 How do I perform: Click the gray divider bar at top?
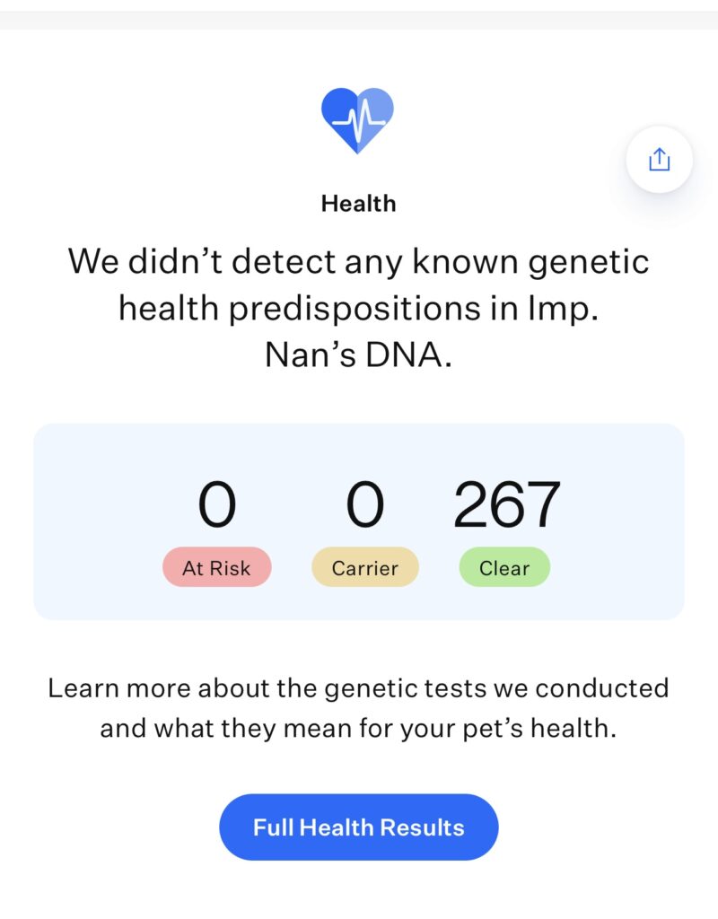(359, 20)
